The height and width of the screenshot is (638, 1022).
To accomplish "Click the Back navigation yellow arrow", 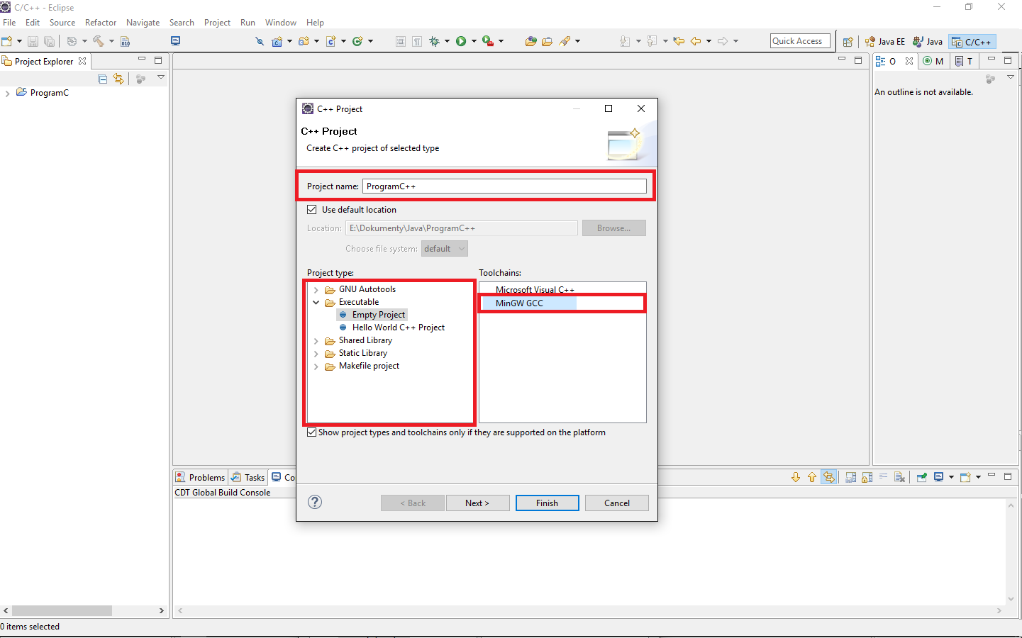I will click(696, 41).
